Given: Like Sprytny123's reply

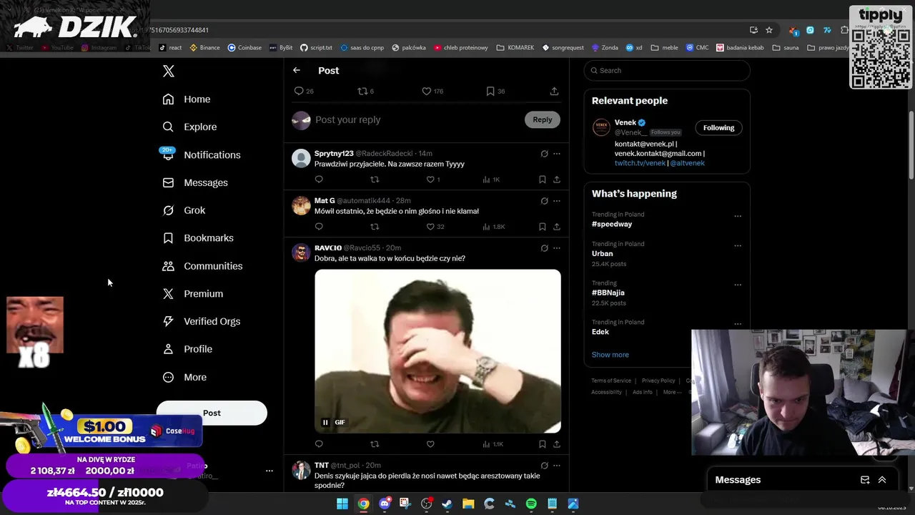Looking at the screenshot, I should [430, 180].
